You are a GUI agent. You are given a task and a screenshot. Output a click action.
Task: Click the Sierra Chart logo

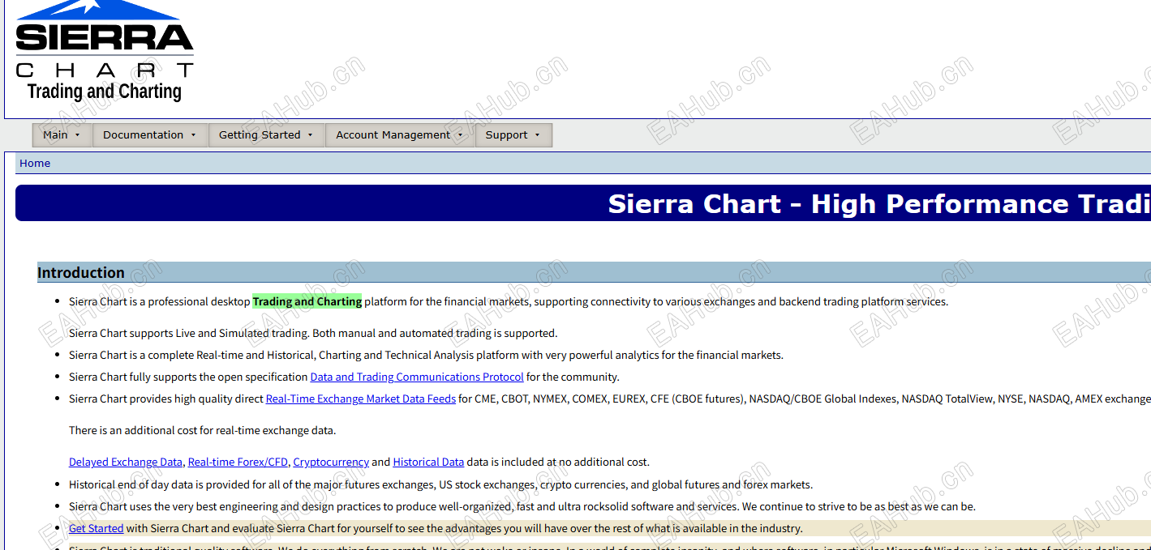[105, 50]
